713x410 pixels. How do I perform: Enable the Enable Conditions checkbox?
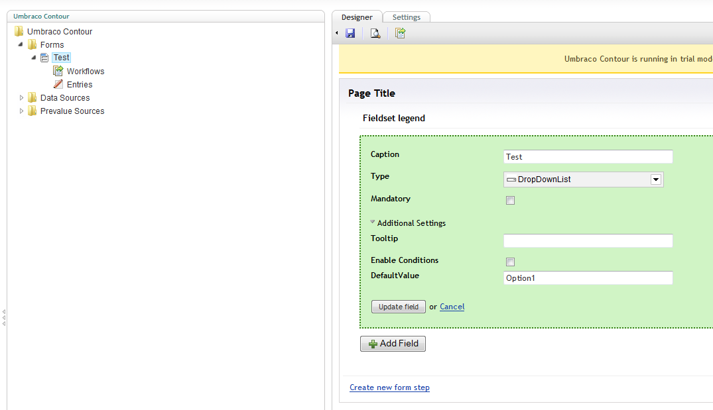click(510, 262)
